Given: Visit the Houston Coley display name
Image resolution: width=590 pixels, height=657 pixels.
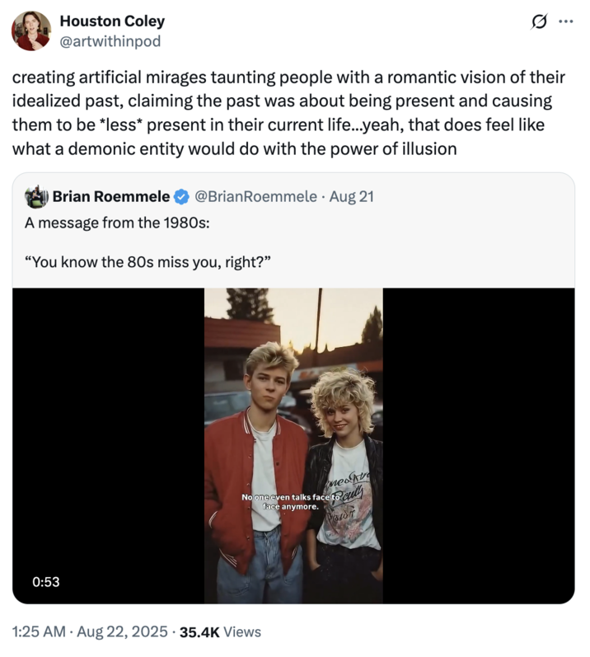Looking at the screenshot, I should tap(112, 21).
